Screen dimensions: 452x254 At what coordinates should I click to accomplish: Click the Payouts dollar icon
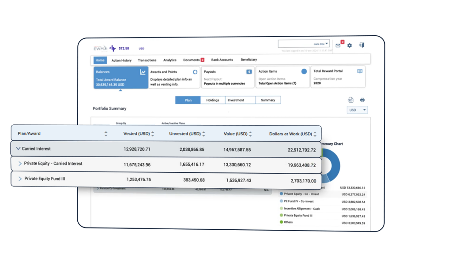249,71
